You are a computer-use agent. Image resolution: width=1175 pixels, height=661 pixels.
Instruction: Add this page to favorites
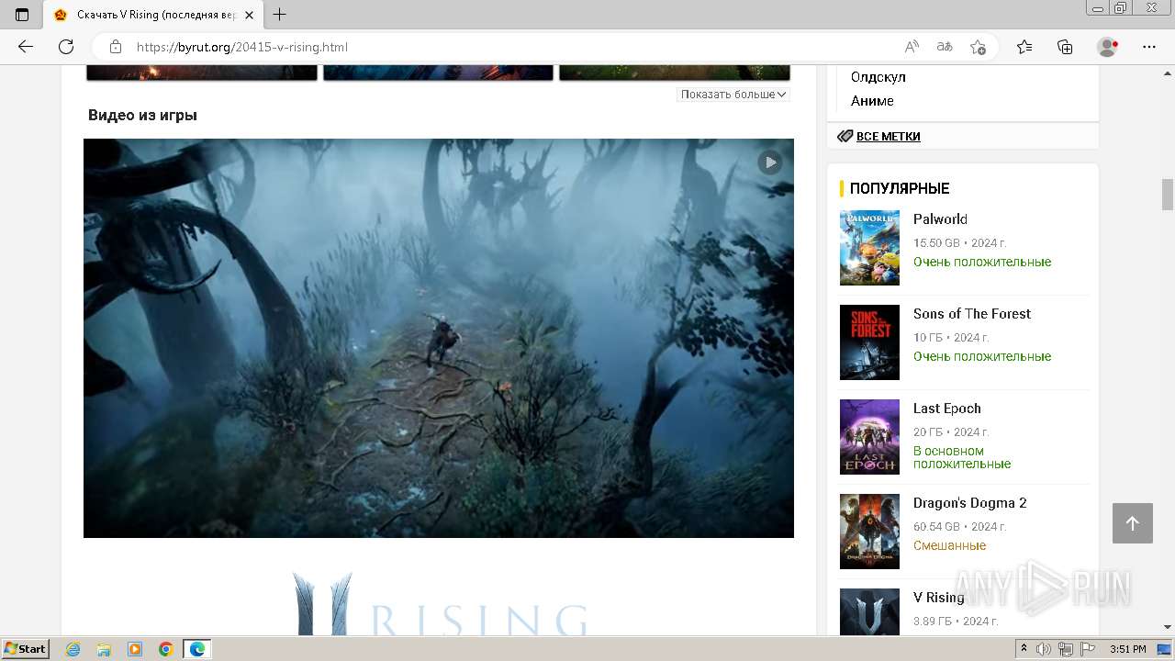(x=978, y=47)
